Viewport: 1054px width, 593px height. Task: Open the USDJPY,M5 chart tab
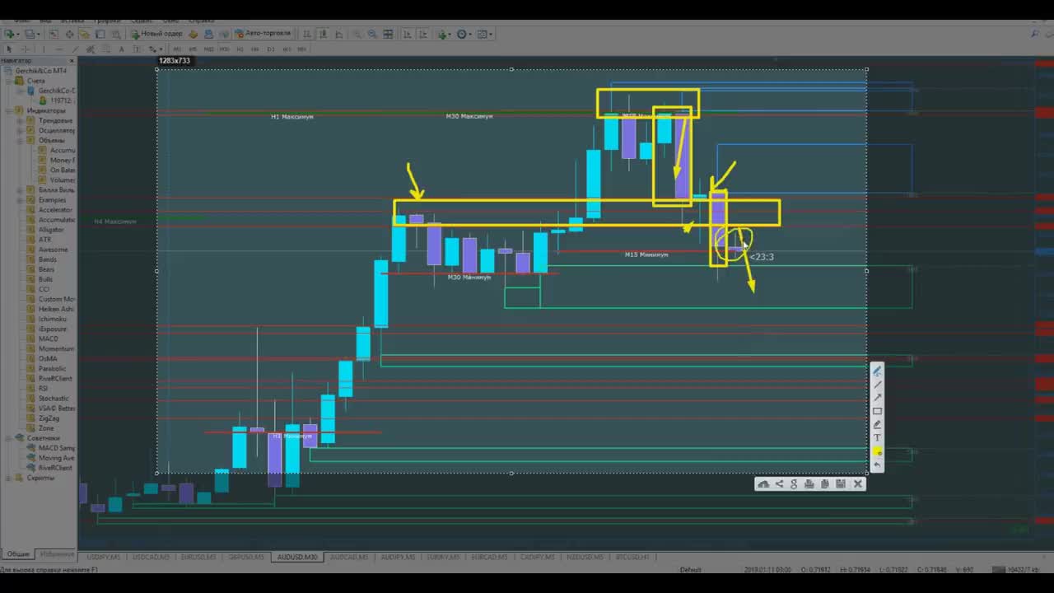click(x=103, y=558)
